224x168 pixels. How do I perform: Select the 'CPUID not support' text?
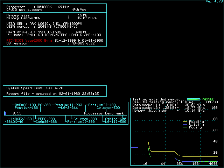pyautogui.click(x=24, y=10)
